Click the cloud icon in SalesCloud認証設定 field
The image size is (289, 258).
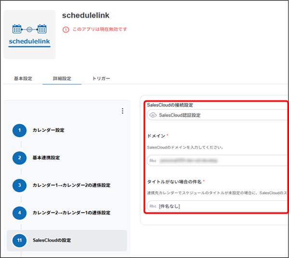click(x=153, y=115)
